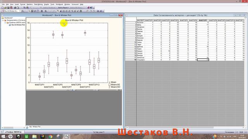Click the Friedman ANOVA button in analysis bar

(14, 132)
